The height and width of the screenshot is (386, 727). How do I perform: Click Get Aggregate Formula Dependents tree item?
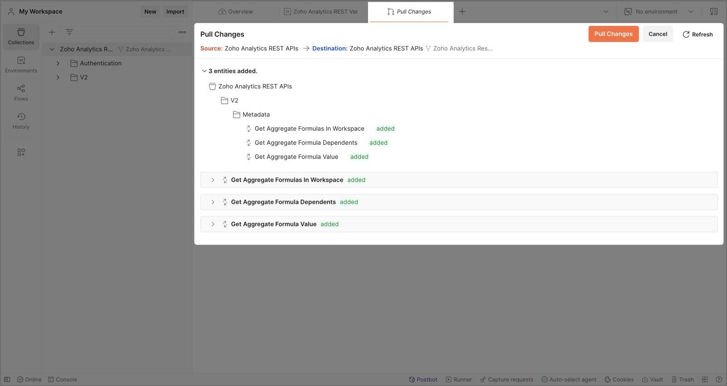(x=306, y=143)
